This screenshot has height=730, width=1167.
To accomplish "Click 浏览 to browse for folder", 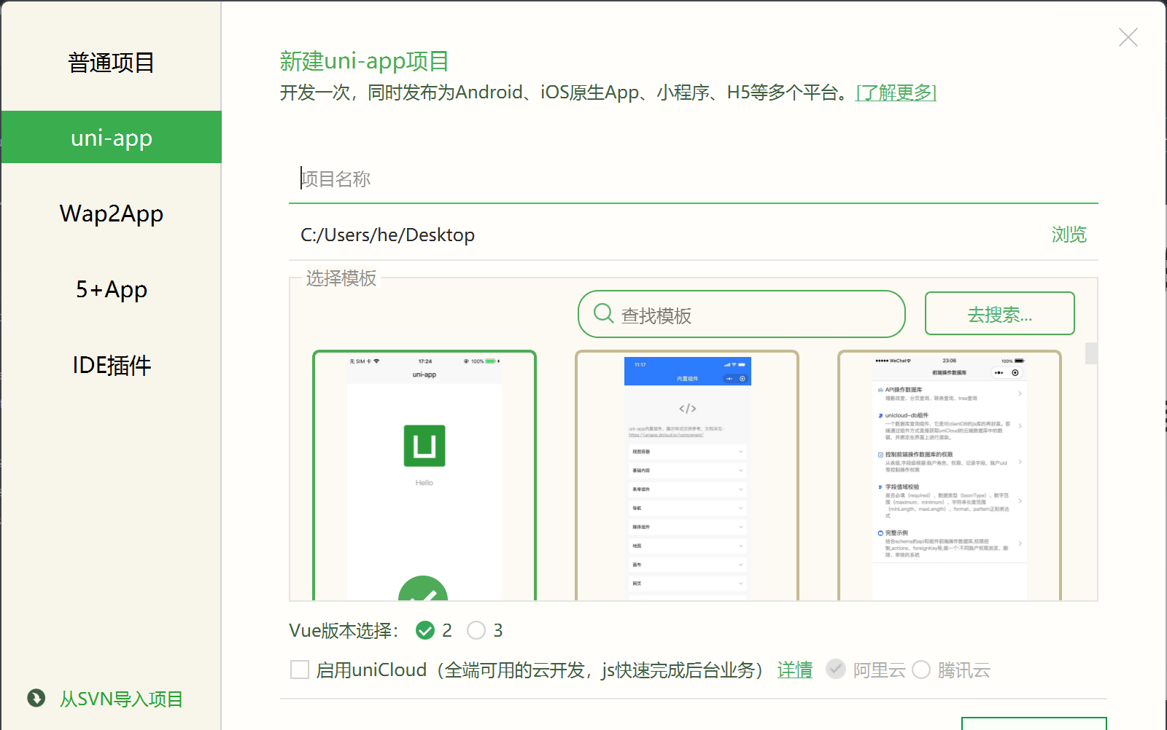I will click(1069, 235).
